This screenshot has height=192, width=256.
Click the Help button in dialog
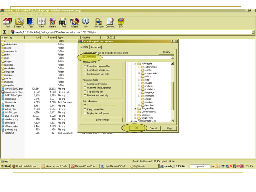[x=169, y=128]
